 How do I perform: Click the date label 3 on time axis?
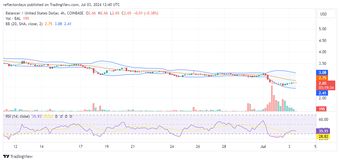point(289,147)
